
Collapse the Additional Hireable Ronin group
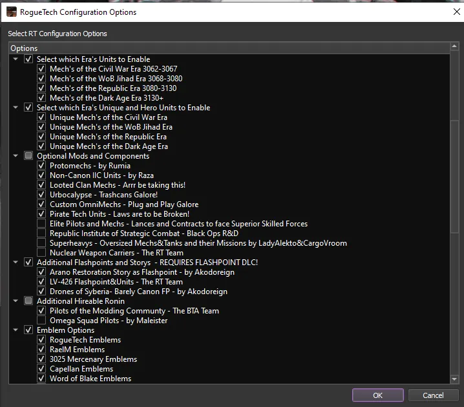click(x=16, y=301)
